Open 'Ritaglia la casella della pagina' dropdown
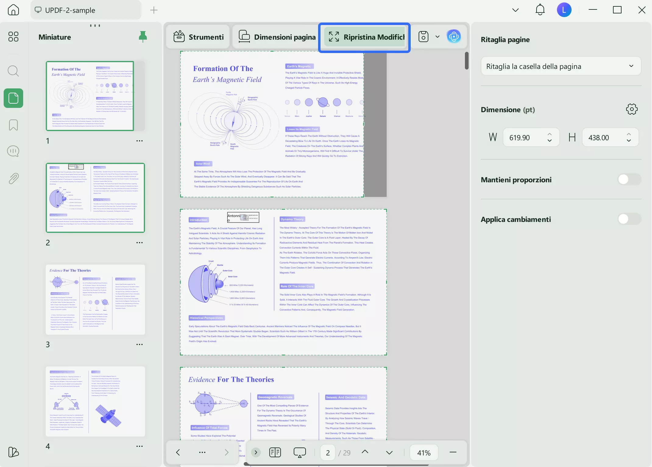Image resolution: width=652 pixels, height=467 pixels. (x=561, y=66)
